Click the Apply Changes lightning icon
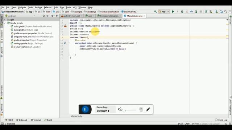 point(178,12)
